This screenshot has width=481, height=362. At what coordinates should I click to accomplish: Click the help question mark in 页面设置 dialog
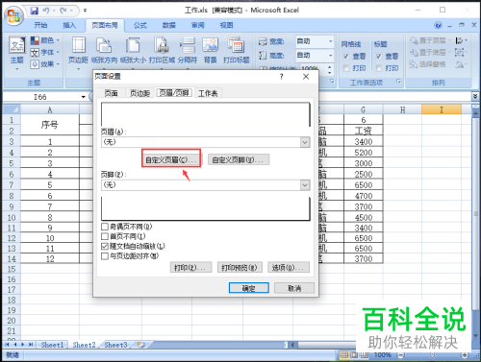coord(281,77)
